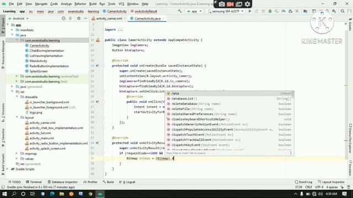Choose dispatchTouchEvent completion suggestion
This screenshot has width=353, height=198.
tap(229, 135)
